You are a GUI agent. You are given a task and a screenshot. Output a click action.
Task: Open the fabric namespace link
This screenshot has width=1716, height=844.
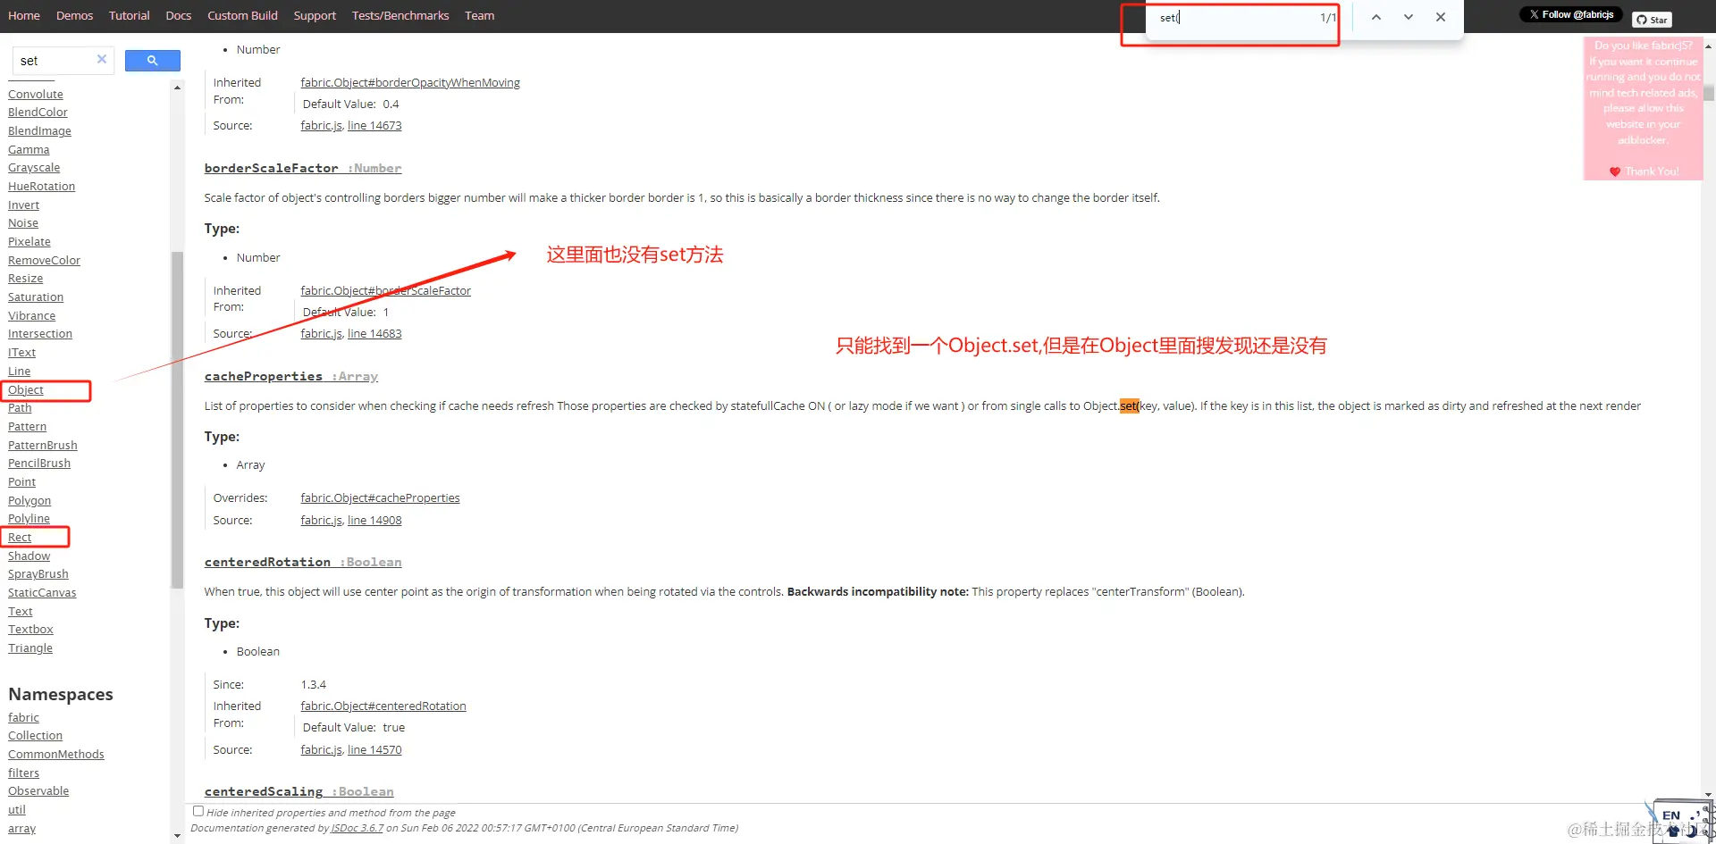click(x=23, y=717)
